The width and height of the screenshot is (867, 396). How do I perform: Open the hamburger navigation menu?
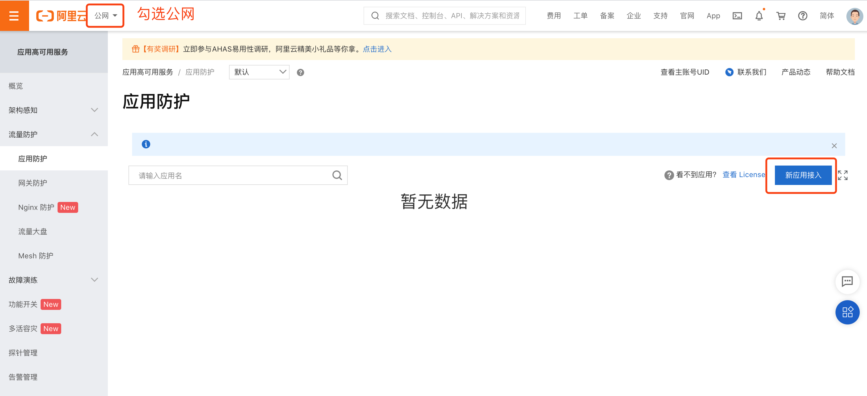(x=14, y=16)
